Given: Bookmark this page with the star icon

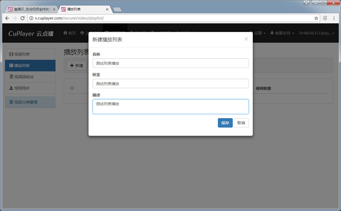Looking at the screenshot, I should [x=316, y=18].
